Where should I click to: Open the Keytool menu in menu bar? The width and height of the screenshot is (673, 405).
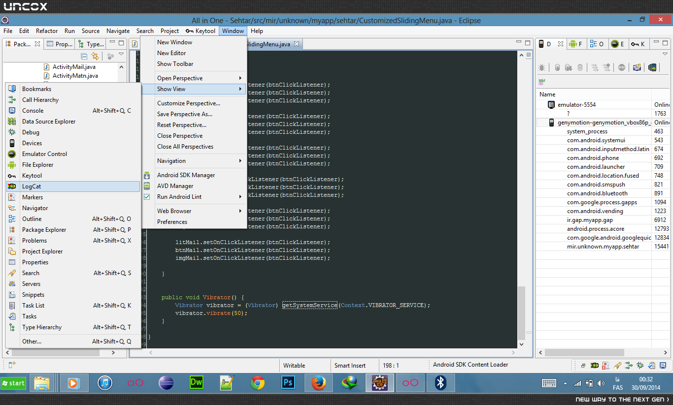[x=201, y=31]
